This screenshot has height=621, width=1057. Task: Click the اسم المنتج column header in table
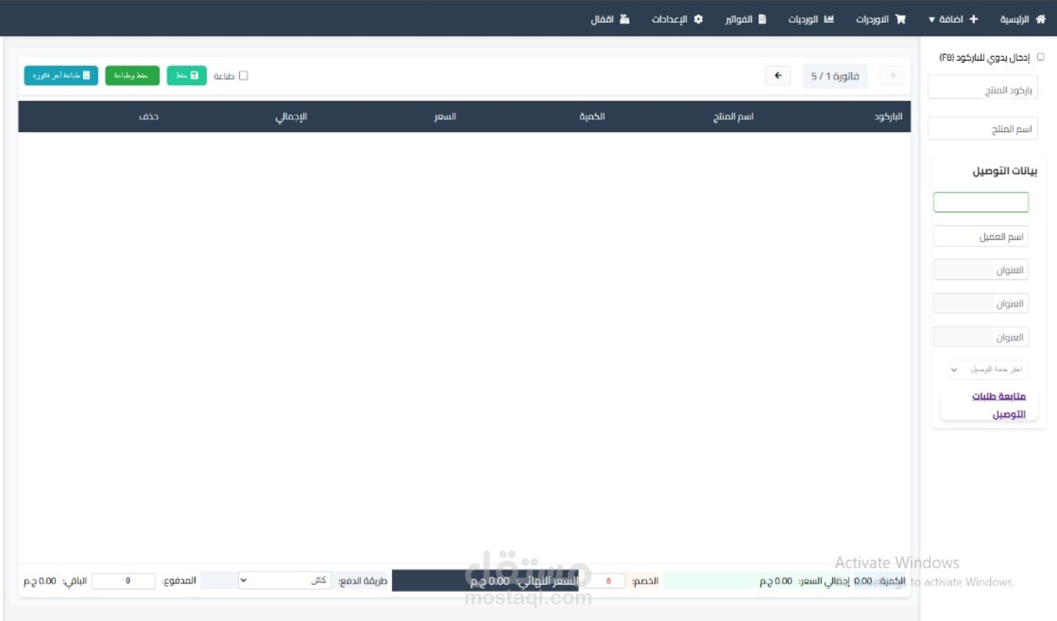coord(733,116)
